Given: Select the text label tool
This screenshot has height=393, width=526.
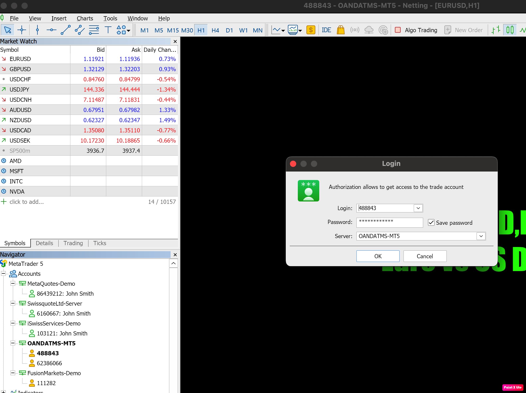Looking at the screenshot, I should tap(108, 30).
